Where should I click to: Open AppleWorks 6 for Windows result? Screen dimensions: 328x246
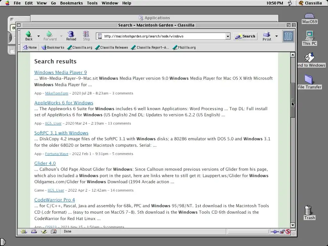coord(64,103)
